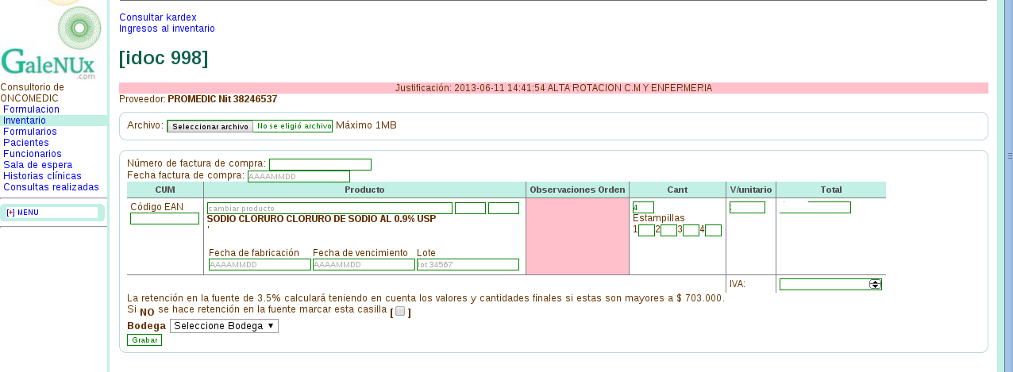This screenshot has height=372, width=1013.
Task: Click the cambiar producto search field
Action: [x=329, y=209]
